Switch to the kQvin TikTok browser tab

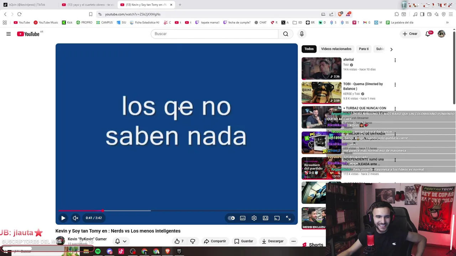click(27, 5)
